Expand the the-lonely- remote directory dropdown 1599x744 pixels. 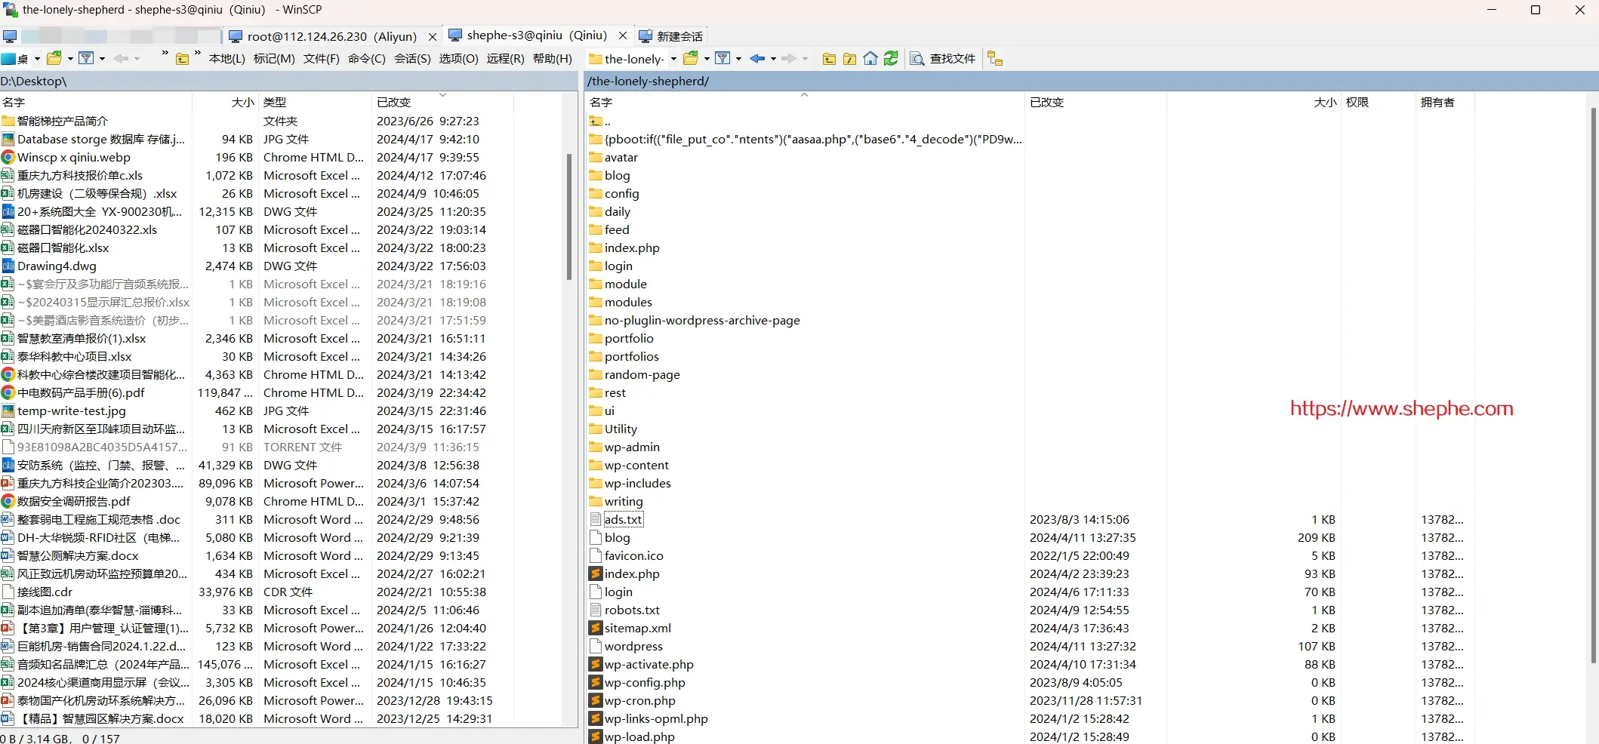pyautogui.click(x=674, y=58)
